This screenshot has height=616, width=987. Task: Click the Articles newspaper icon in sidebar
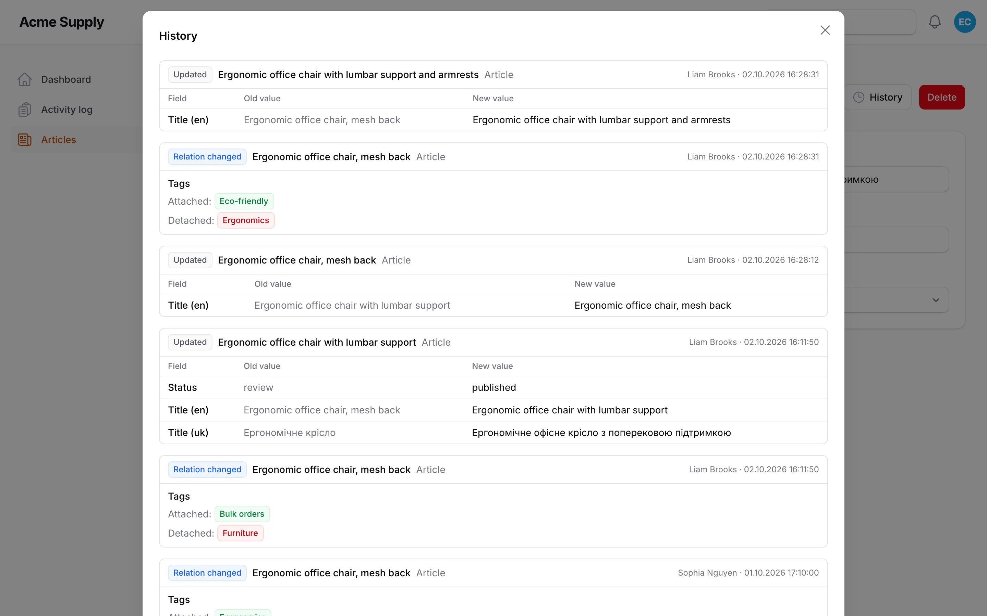[24, 140]
